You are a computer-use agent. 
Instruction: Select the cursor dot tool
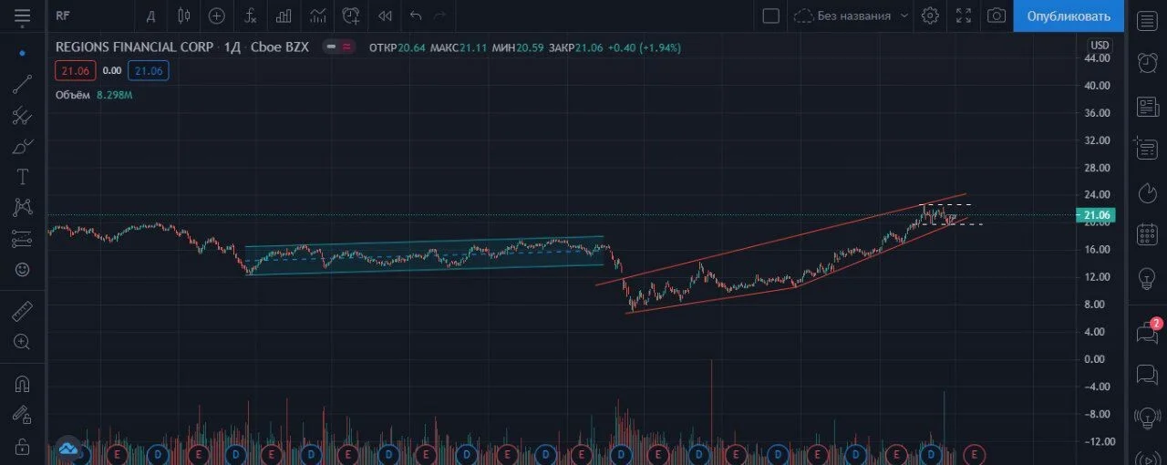click(x=22, y=53)
